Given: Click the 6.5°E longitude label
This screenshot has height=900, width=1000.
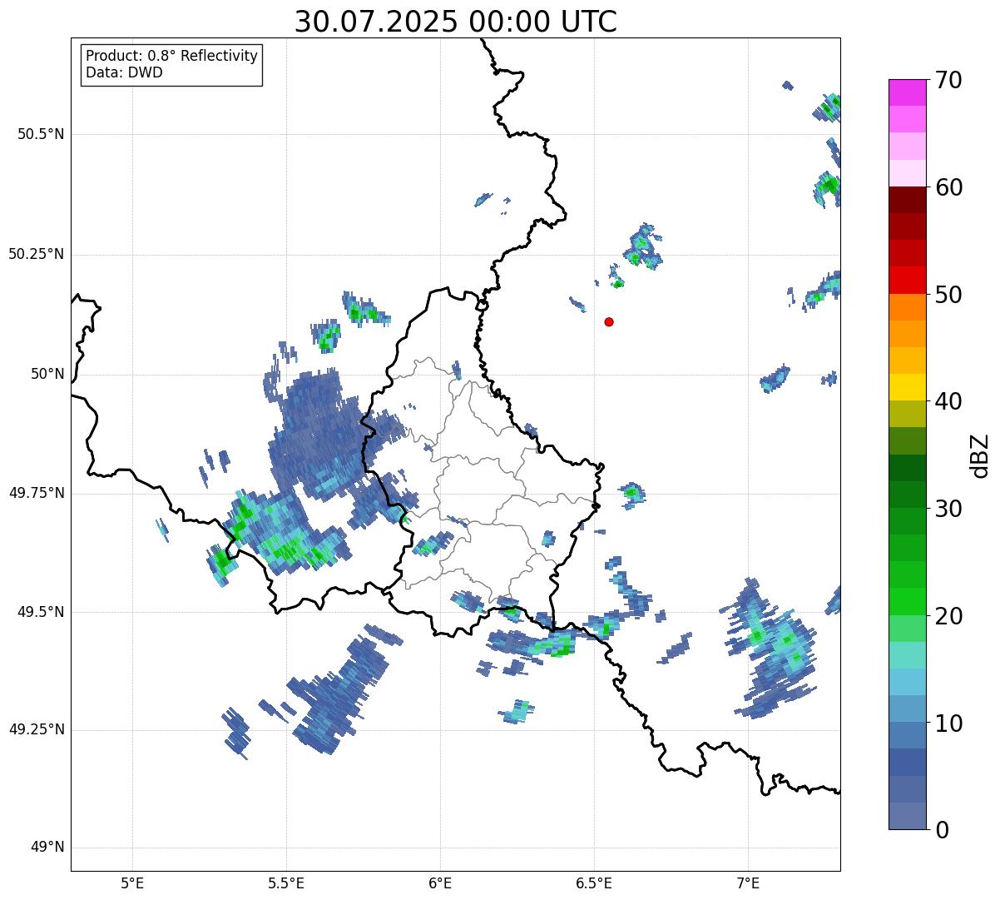Looking at the screenshot, I should [x=594, y=883].
